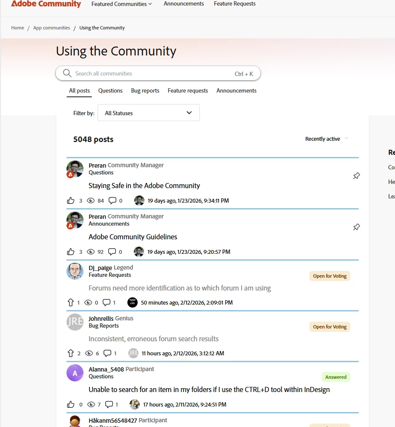Click views eye on Forums identification post
This screenshot has width=395, height=427.
88,302
